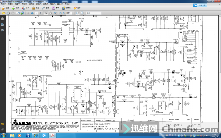
Task: Click the Print icon in toolbar
Action: click(8, 13)
